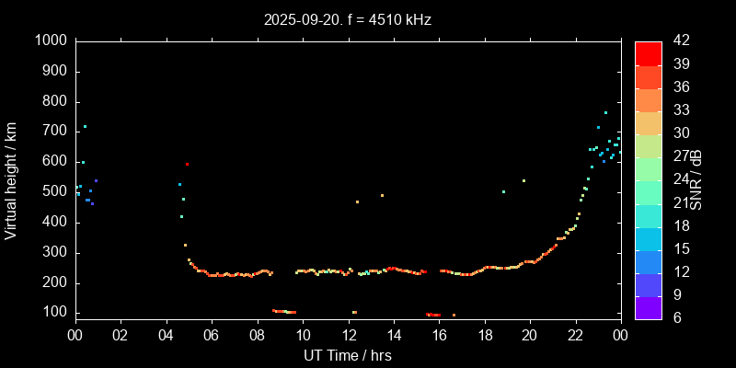736x368 pixels.
Task: Click the red 39–42 dB colorbar segment
Action: click(648, 52)
